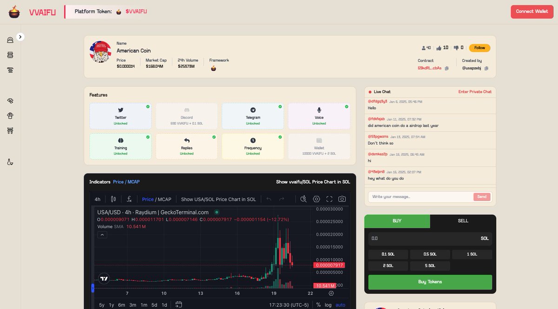This screenshot has width=558, height=309.
Task: Unlock the Discord feature card
Action: coord(186,116)
